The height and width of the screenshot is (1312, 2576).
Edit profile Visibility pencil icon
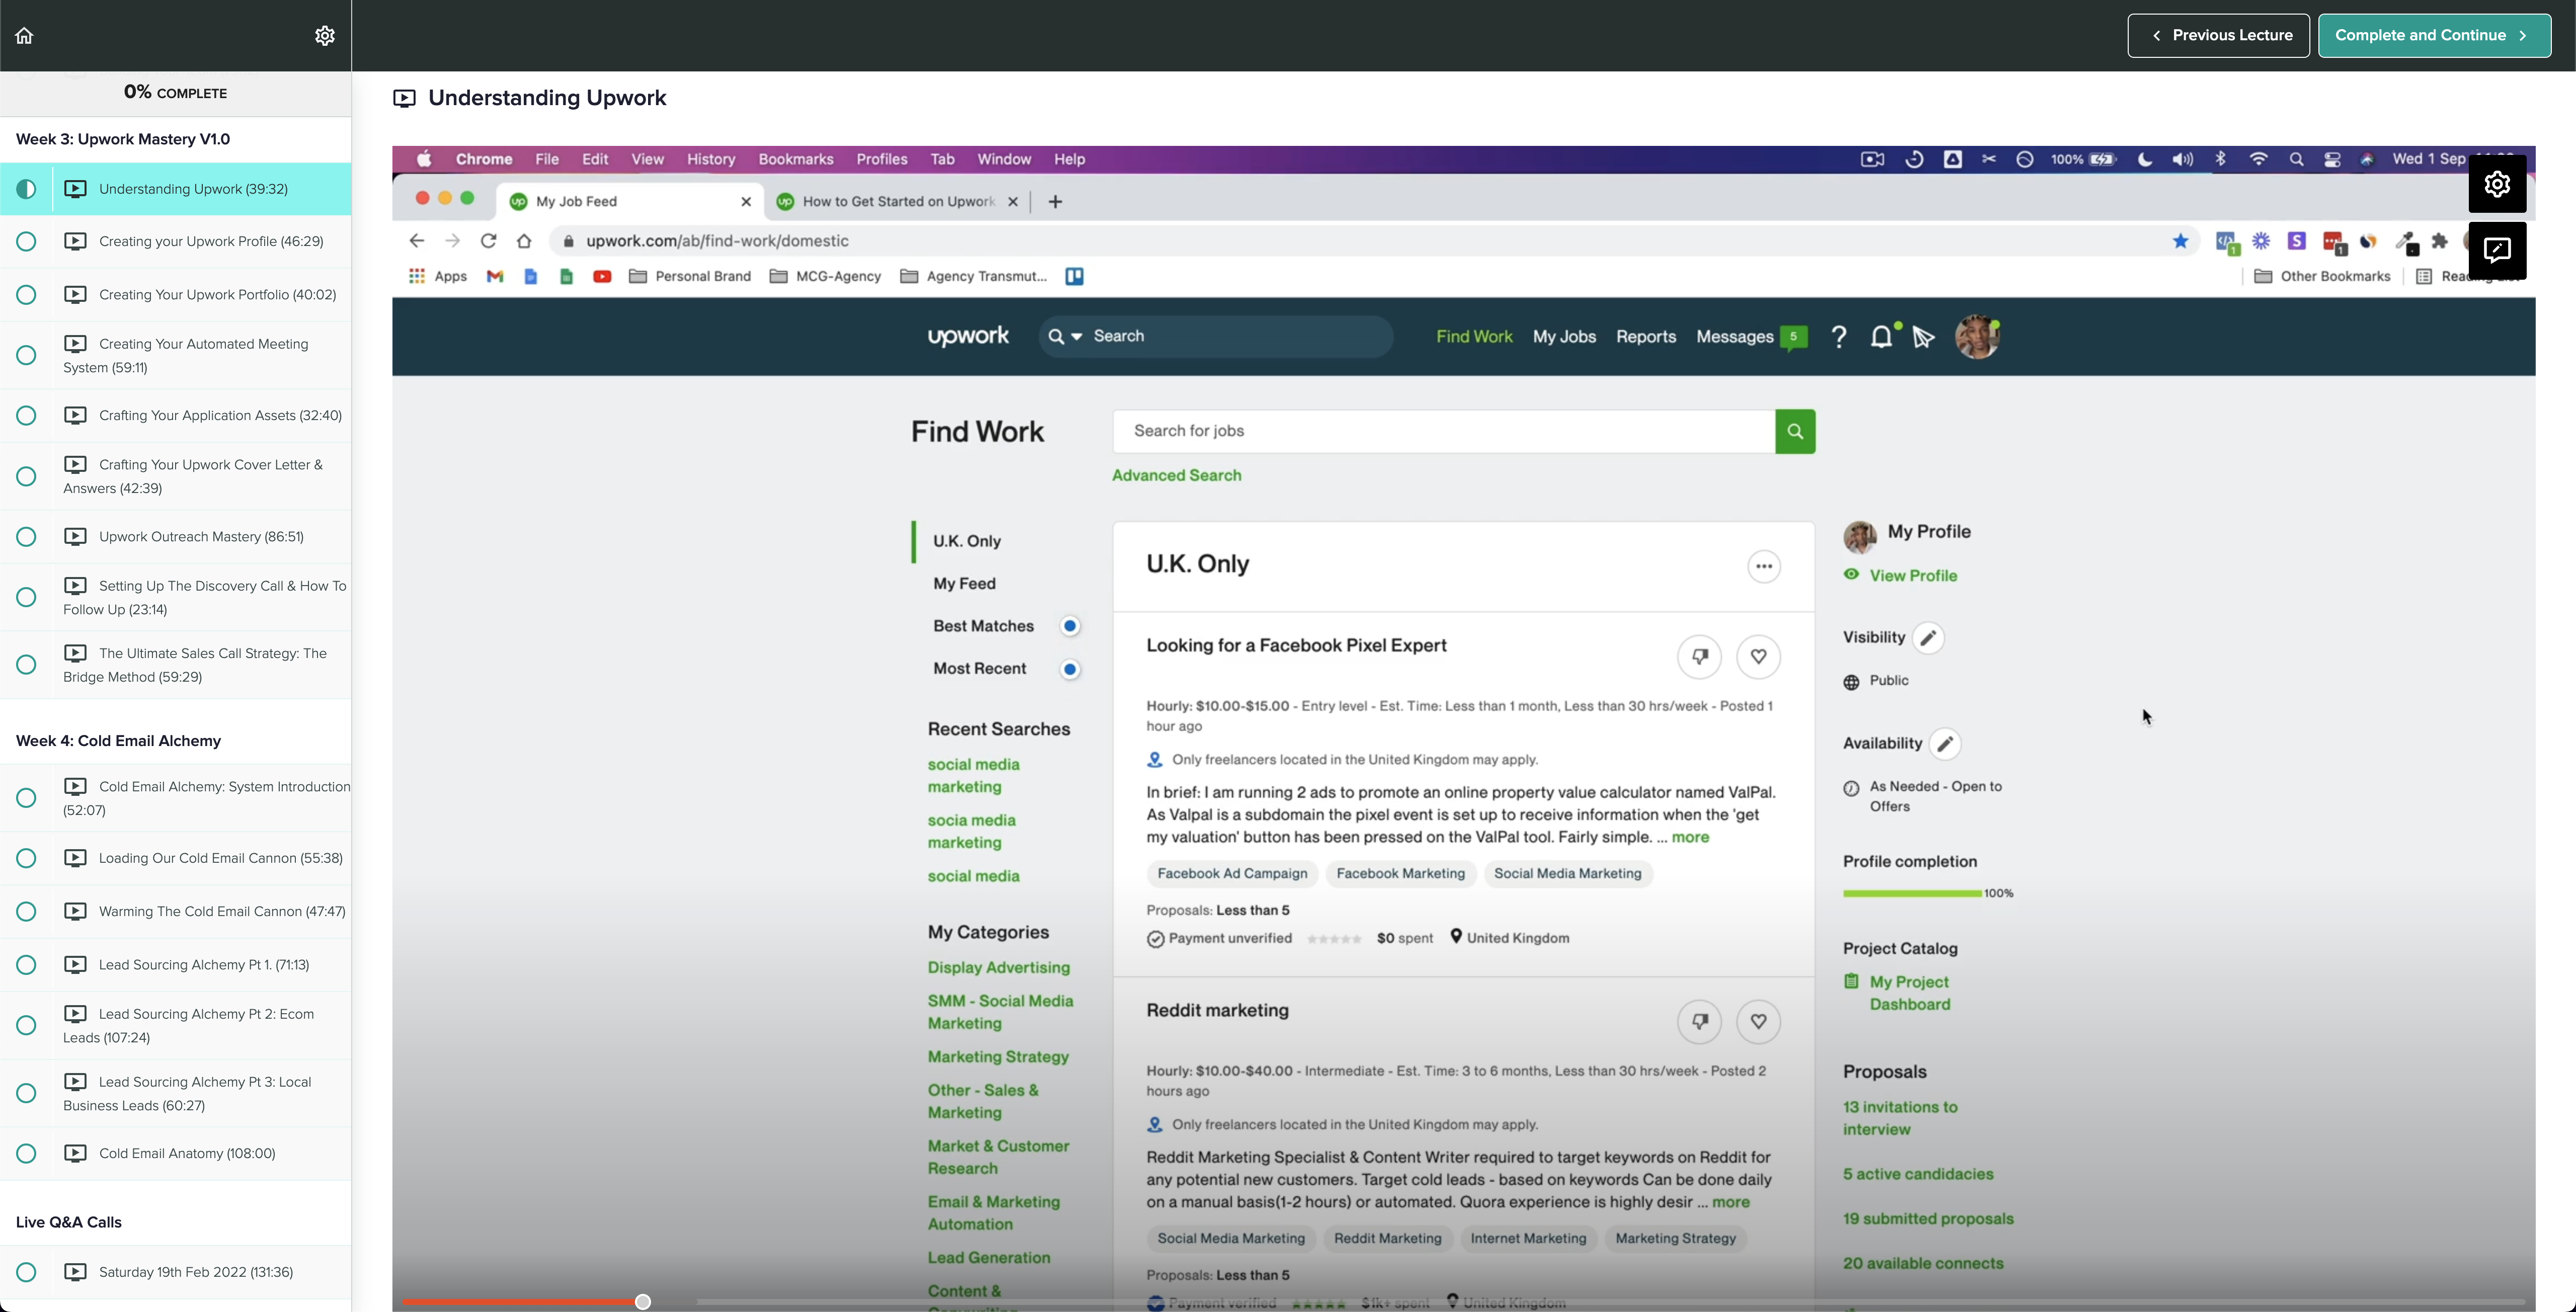pyautogui.click(x=1928, y=638)
